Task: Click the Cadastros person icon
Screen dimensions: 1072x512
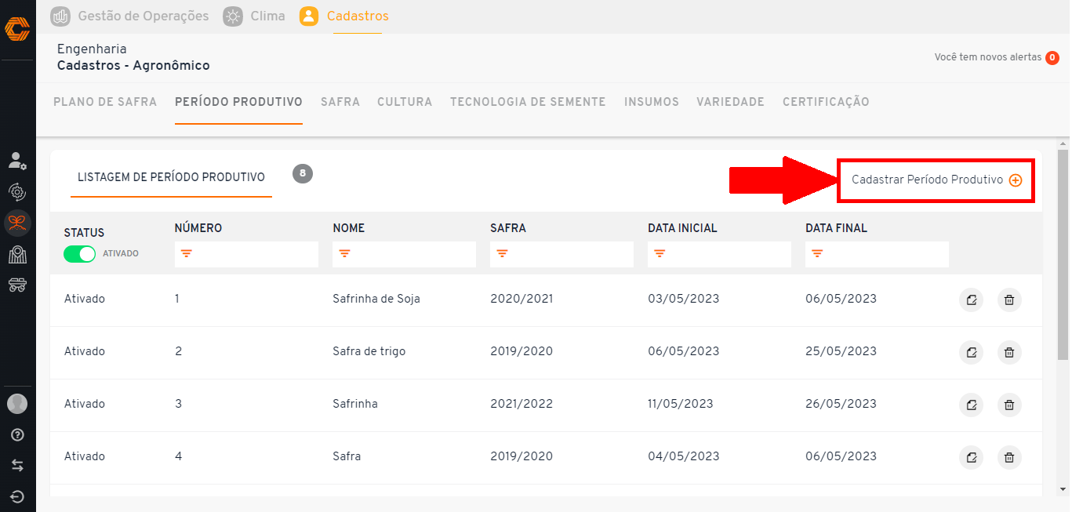Action: tap(309, 16)
